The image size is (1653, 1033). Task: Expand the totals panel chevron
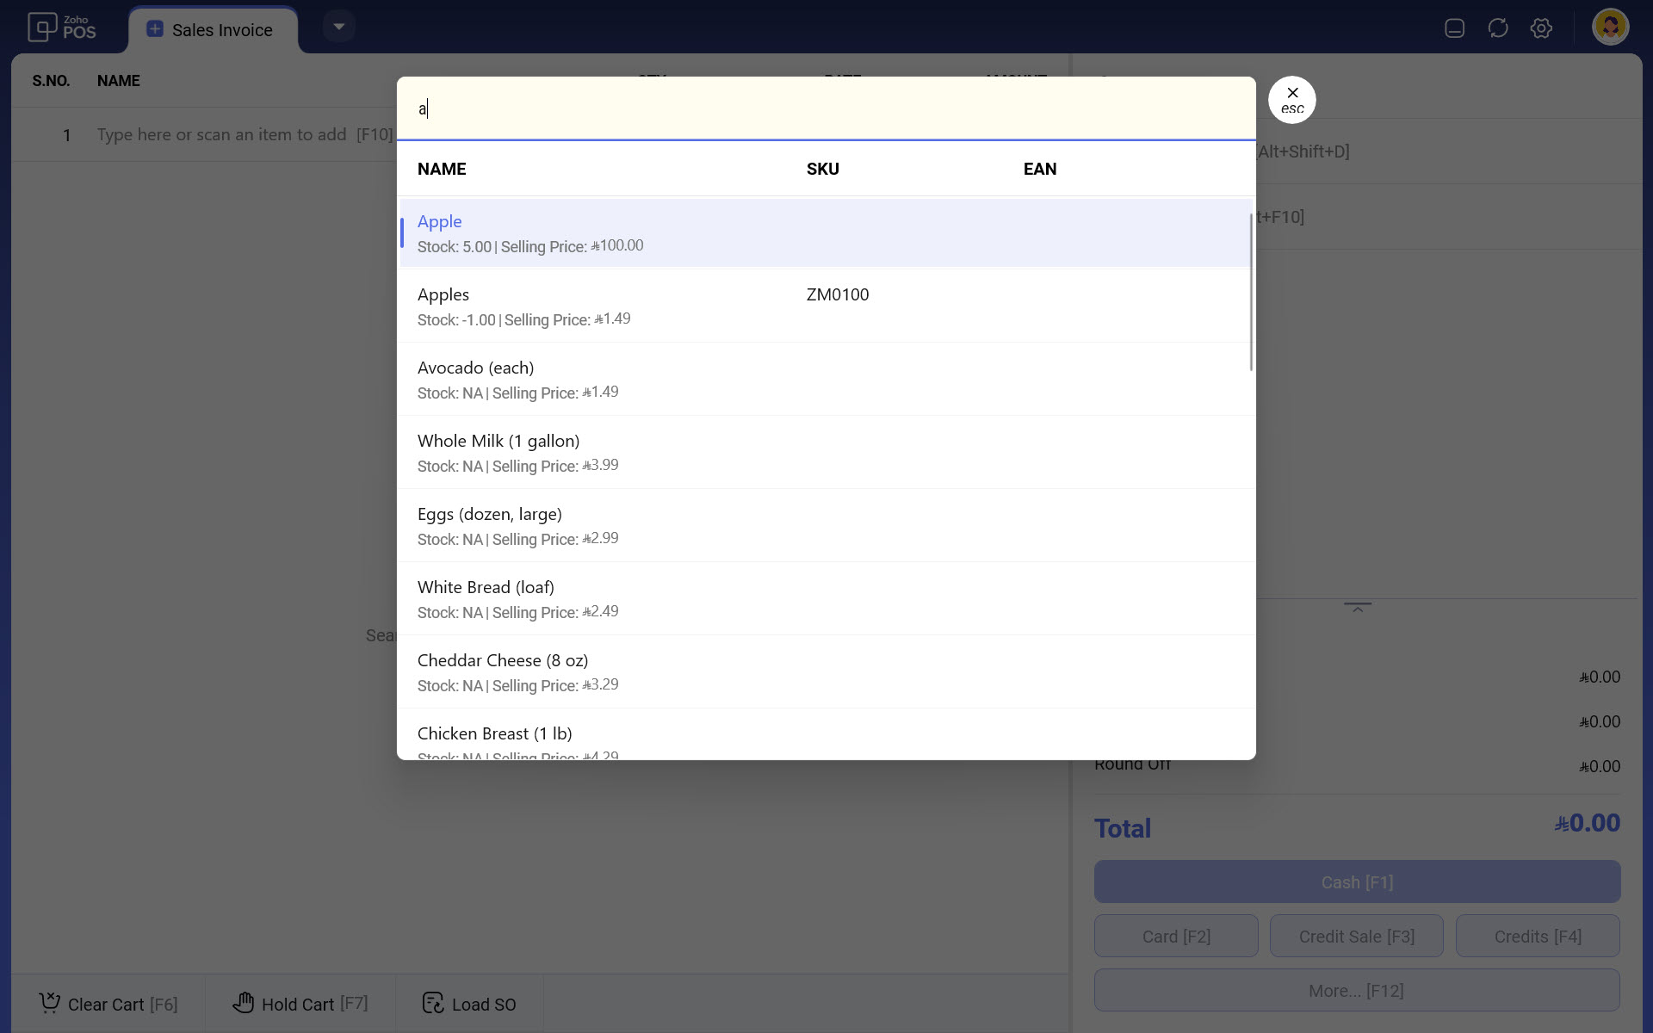[x=1357, y=608]
